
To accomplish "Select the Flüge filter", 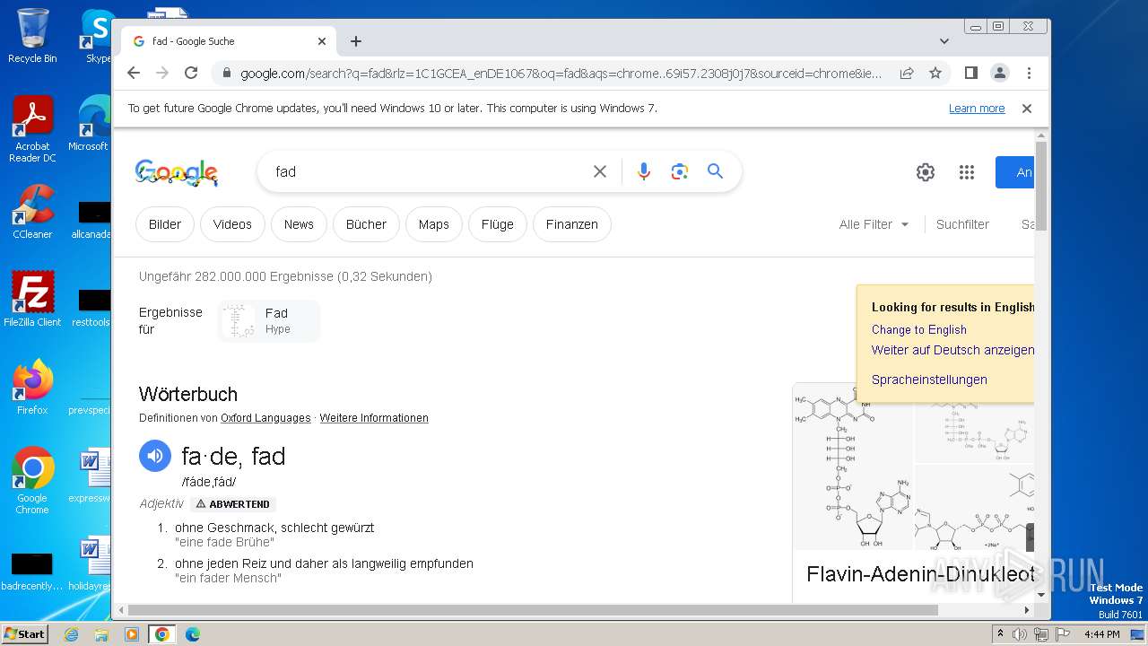I will (x=498, y=224).
